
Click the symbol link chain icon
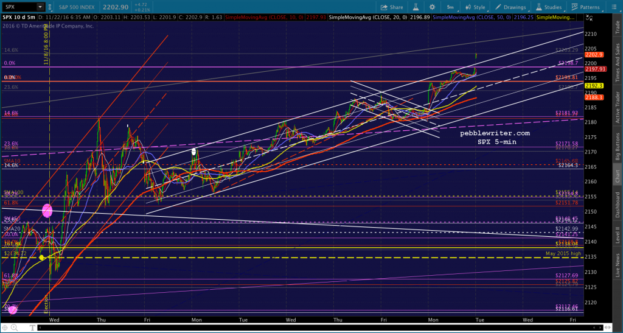point(50,7)
